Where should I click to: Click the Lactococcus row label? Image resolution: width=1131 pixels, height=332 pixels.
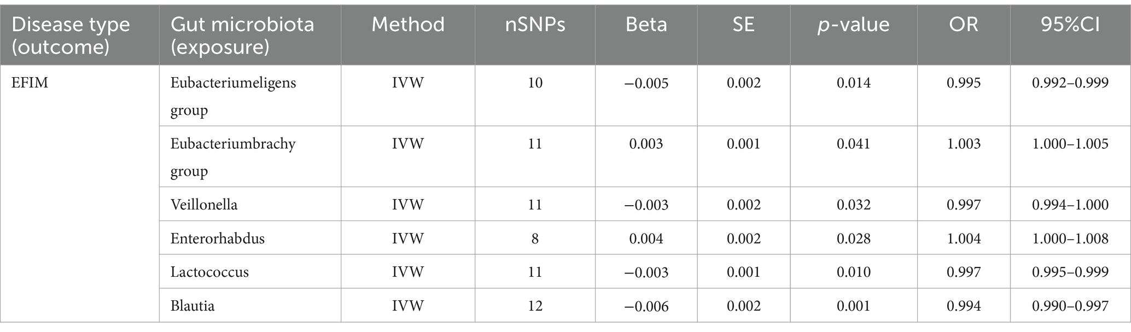pyautogui.click(x=209, y=272)
